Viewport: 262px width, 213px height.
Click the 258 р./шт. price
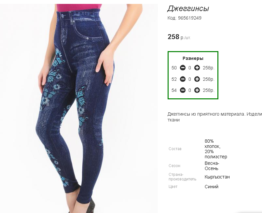[179, 37]
